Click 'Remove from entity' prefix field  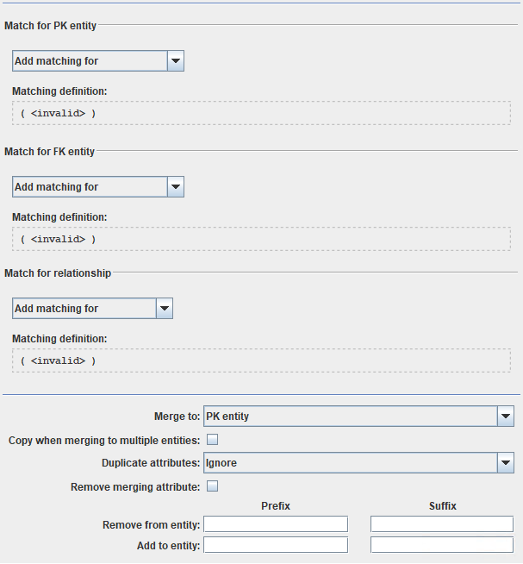pyautogui.click(x=276, y=524)
